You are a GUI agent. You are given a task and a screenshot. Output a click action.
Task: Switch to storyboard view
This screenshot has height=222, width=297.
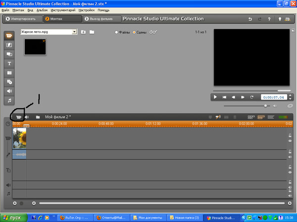(x=251, y=117)
